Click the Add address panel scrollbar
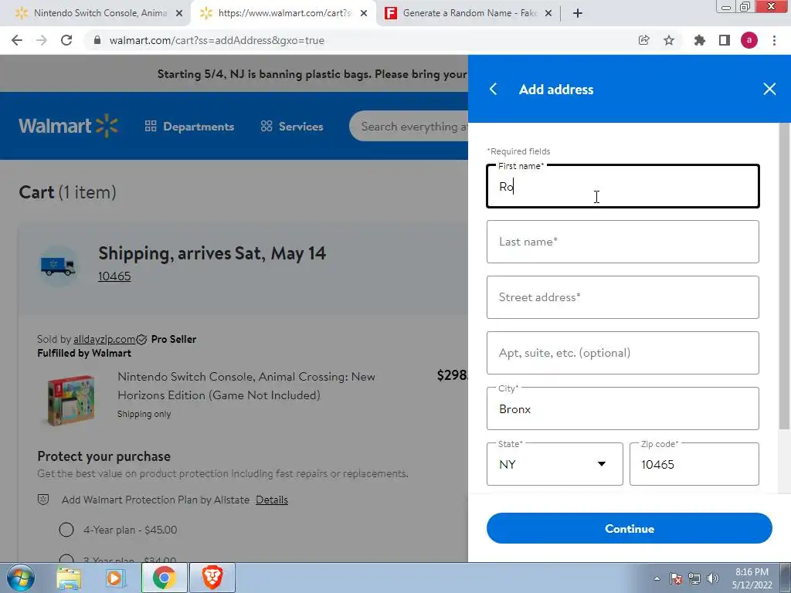This screenshot has width=791, height=593. (x=785, y=277)
